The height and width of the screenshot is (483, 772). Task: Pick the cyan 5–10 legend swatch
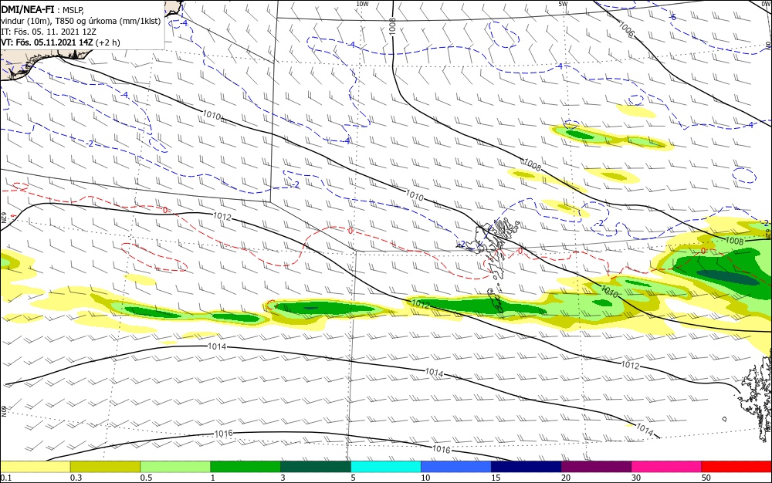coord(386,467)
